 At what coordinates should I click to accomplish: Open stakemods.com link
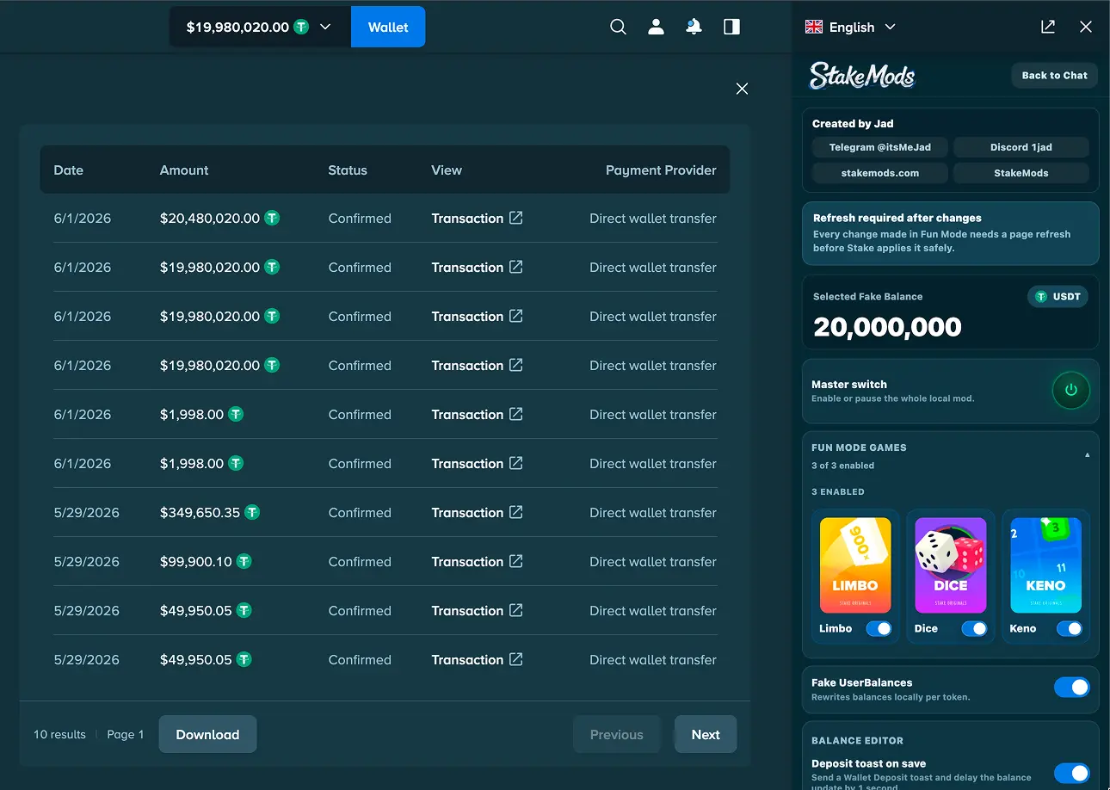pyautogui.click(x=879, y=173)
